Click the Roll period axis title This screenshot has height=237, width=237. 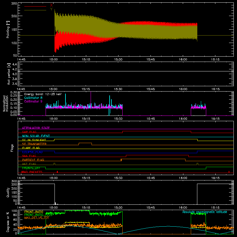(x=9, y=74)
